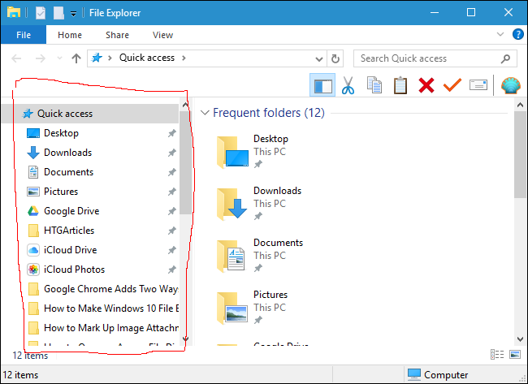Switch to the Home ribbon tab

click(x=70, y=35)
